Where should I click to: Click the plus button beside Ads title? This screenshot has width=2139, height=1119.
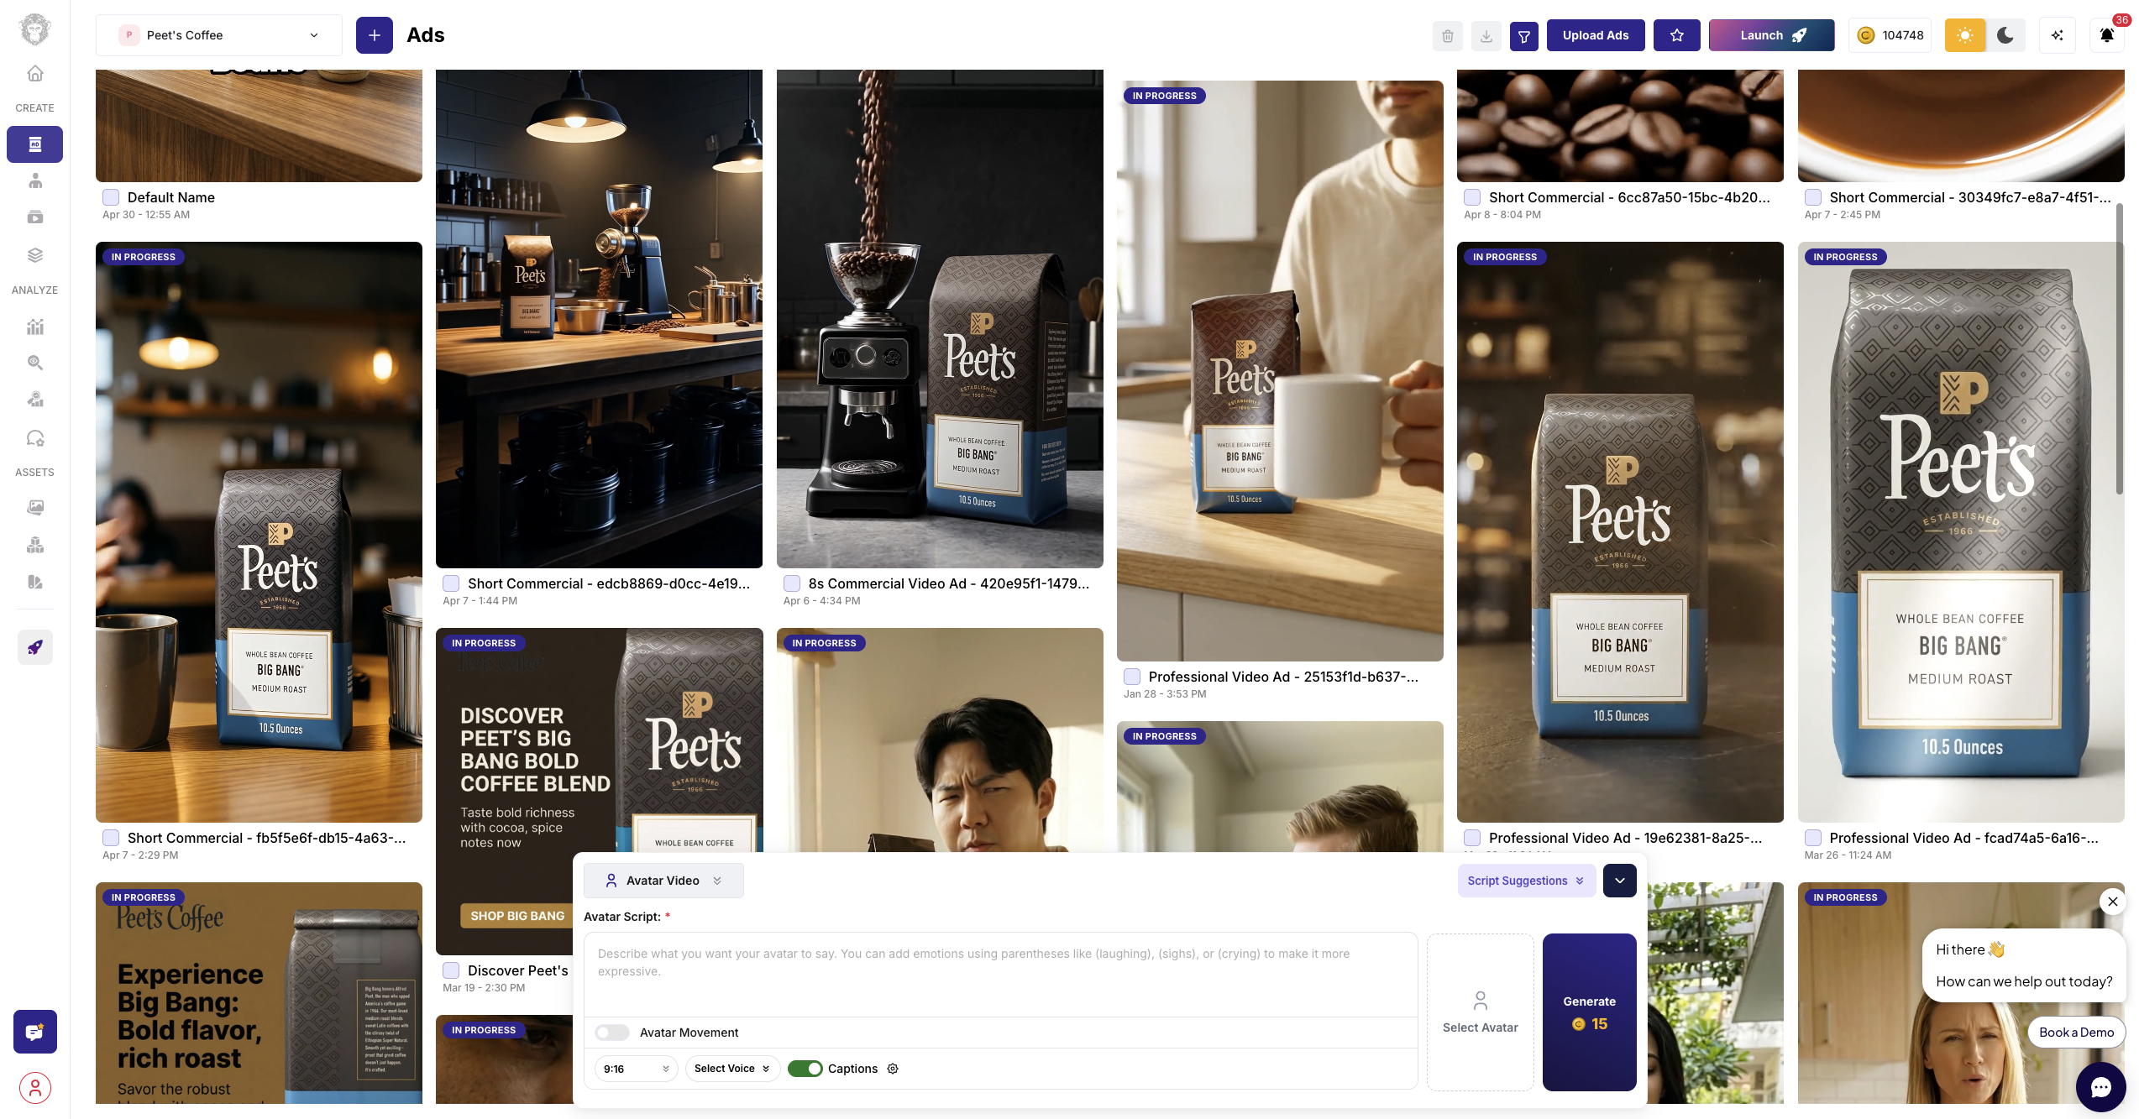[x=375, y=35]
